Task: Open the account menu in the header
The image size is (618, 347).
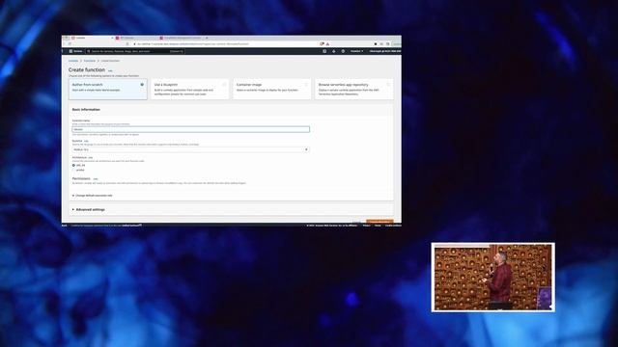Action: pos(385,51)
